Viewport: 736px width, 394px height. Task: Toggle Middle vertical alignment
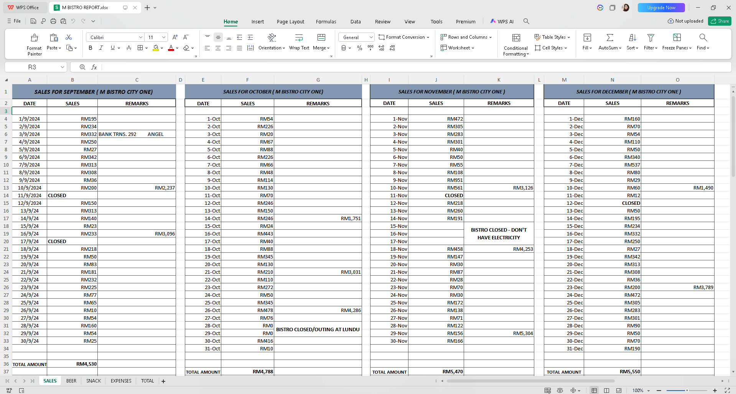click(x=218, y=37)
